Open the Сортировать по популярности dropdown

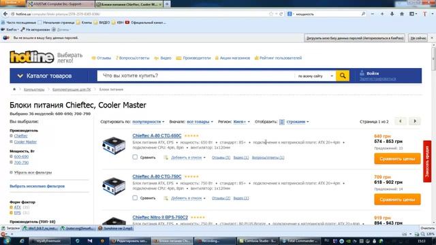pyautogui.click(x=149, y=122)
